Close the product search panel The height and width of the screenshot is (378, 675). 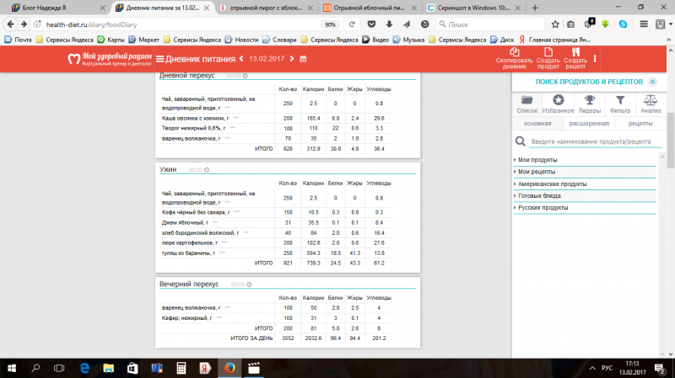click(x=651, y=81)
